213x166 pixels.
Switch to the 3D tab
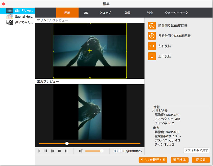point(86,13)
